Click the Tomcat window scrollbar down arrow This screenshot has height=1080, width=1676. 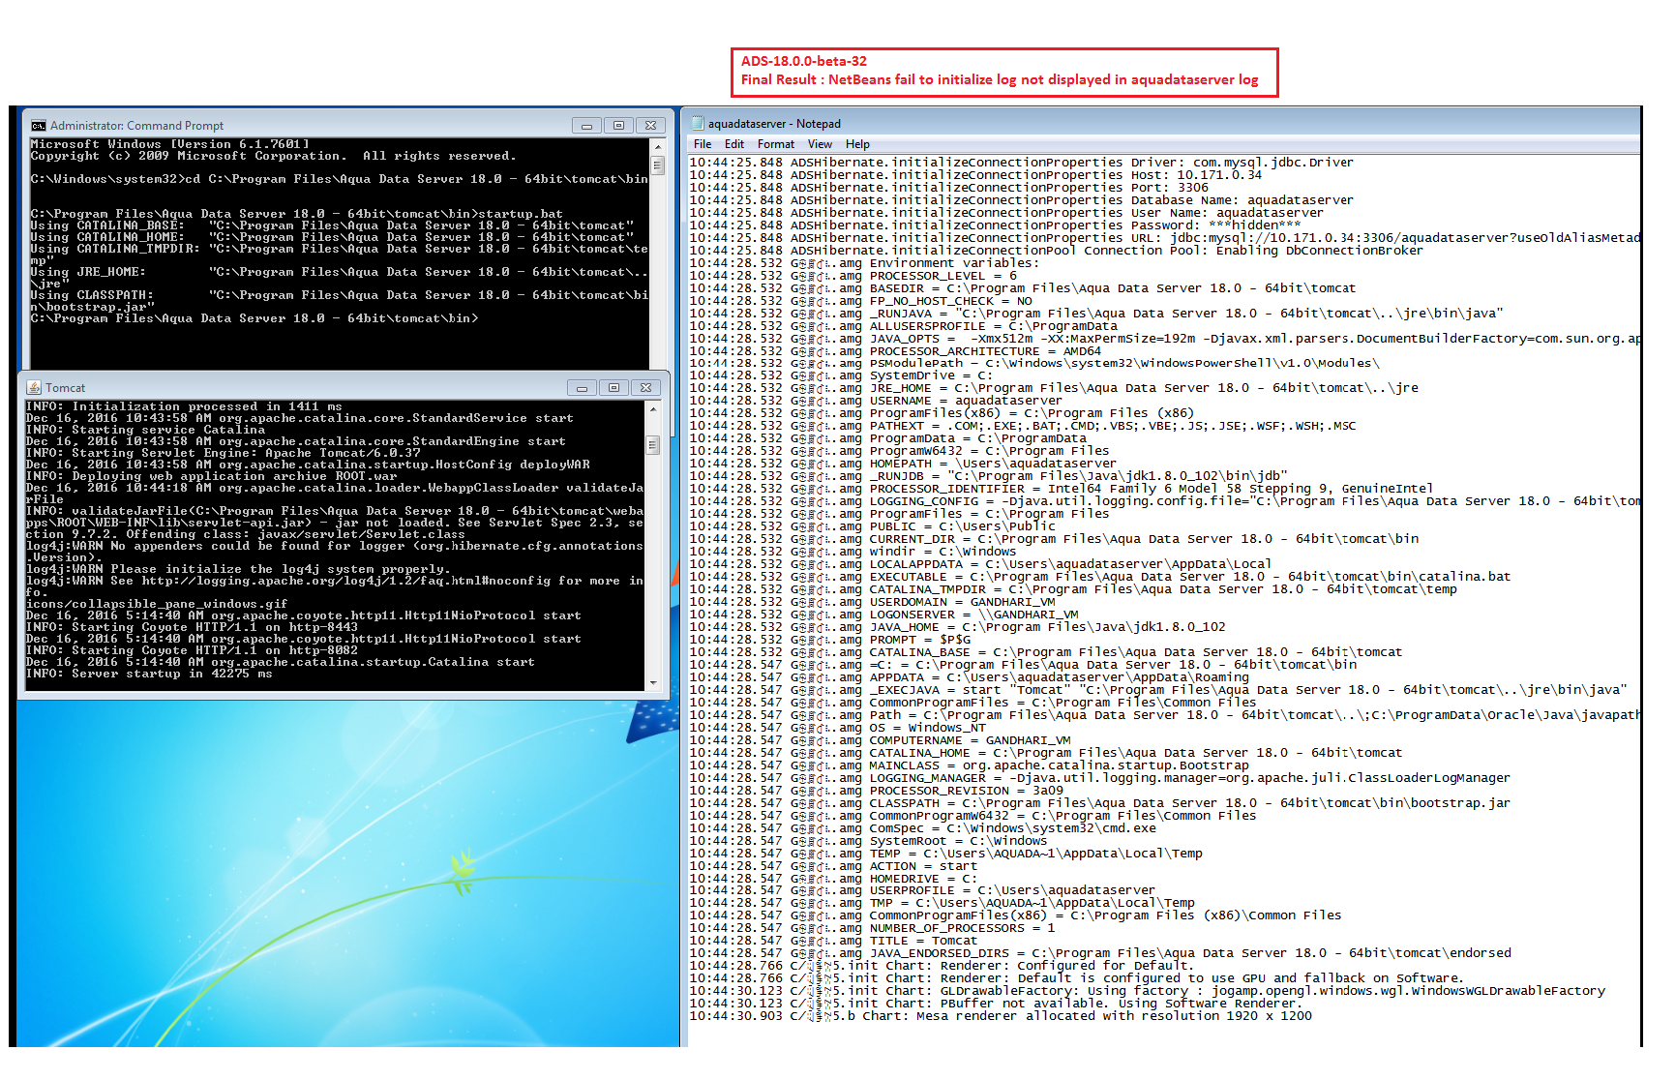(653, 683)
